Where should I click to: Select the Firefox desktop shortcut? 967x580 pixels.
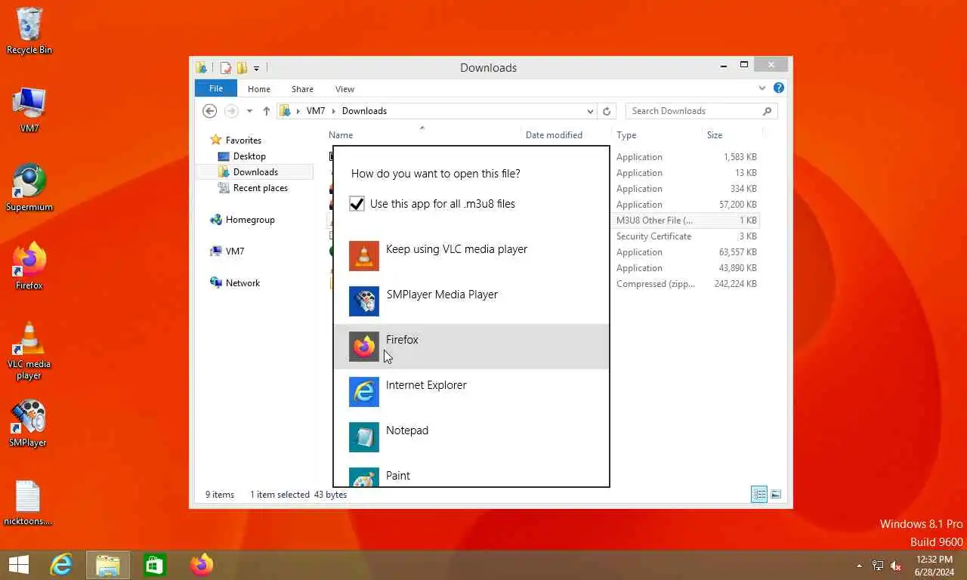click(x=29, y=267)
